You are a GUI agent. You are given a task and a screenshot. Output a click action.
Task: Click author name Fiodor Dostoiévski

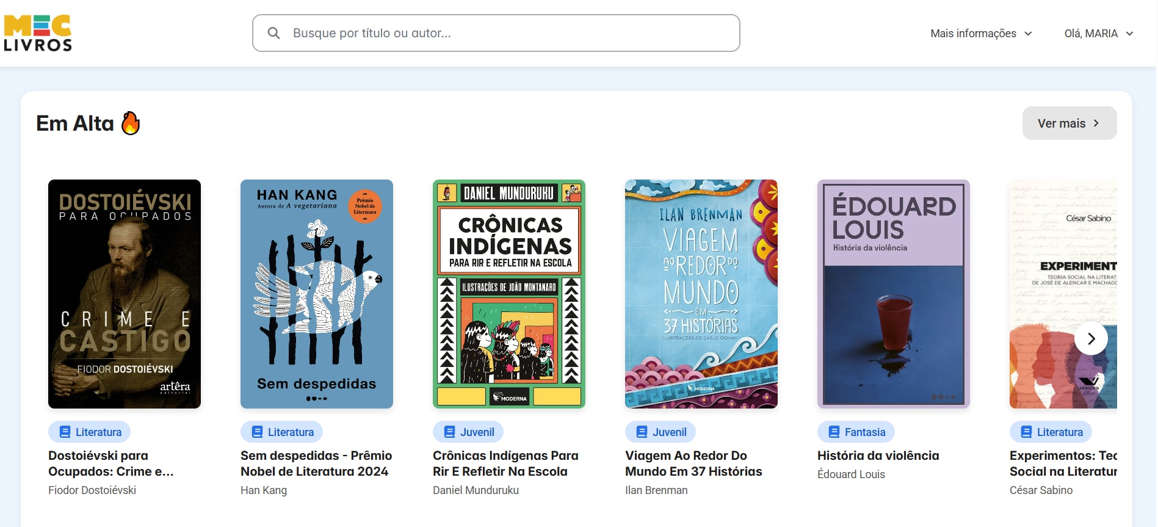(x=92, y=490)
